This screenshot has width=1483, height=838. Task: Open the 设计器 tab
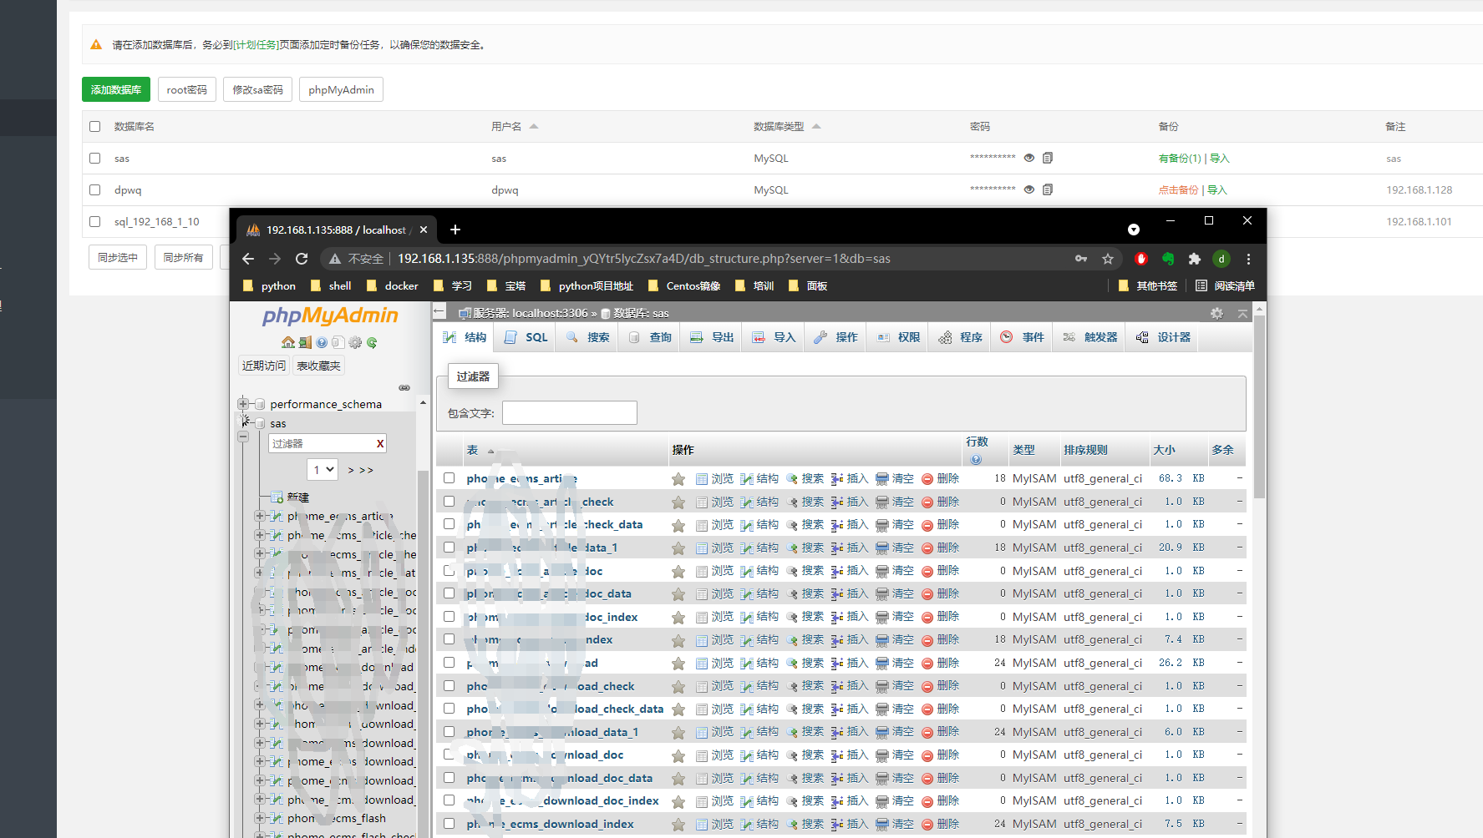[1163, 337]
